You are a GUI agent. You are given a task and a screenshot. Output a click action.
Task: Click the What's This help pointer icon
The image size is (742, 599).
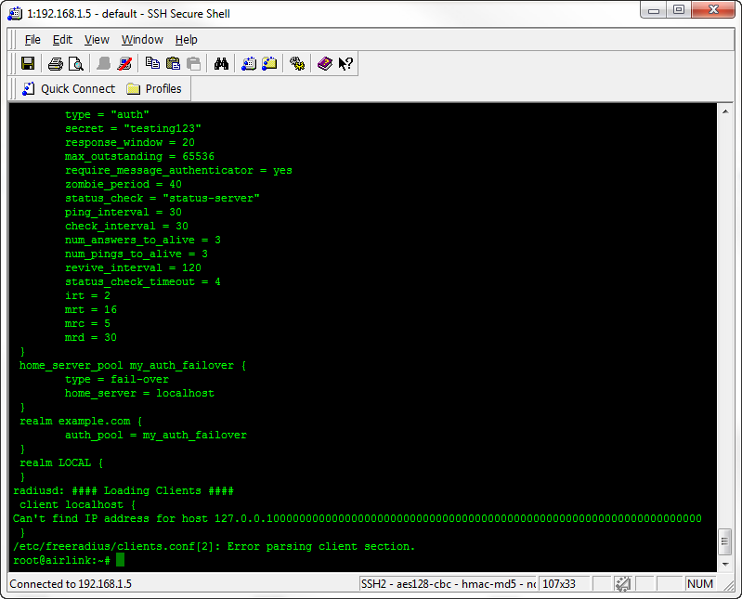(x=345, y=63)
